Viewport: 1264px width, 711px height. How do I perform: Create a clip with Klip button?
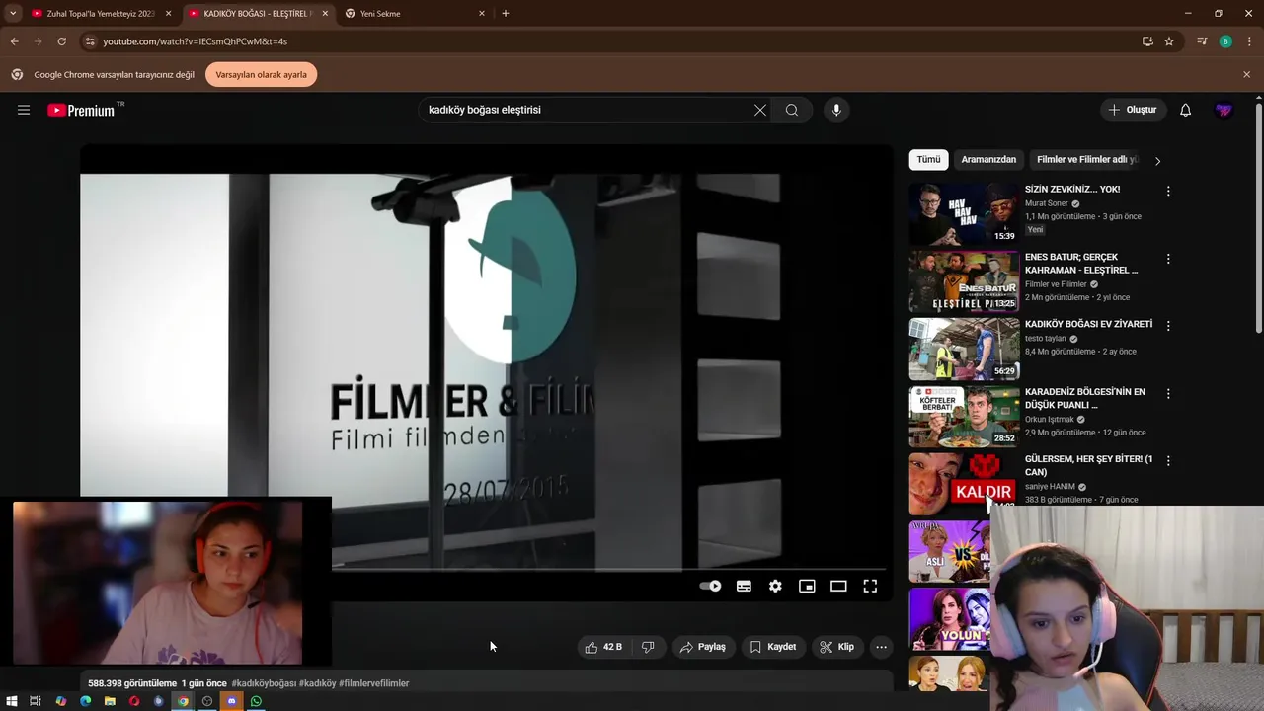836,647
